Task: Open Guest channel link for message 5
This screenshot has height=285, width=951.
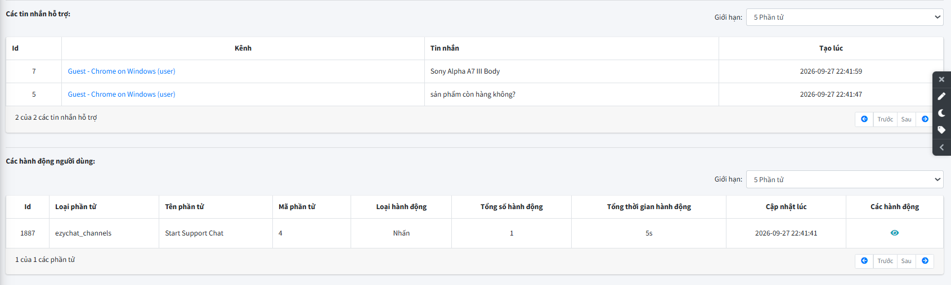Action: point(122,94)
